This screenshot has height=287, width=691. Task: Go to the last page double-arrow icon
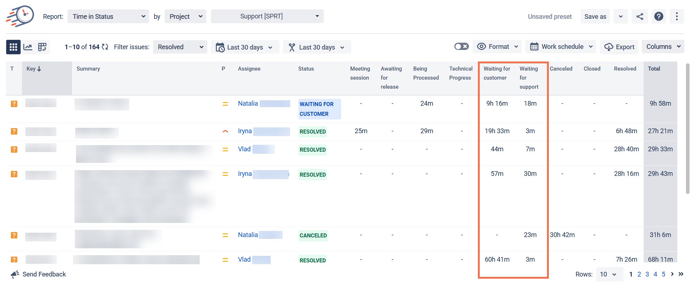[681, 274]
